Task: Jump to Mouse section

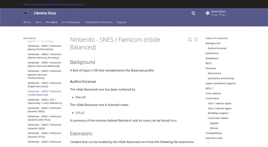Action: pos(214,128)
